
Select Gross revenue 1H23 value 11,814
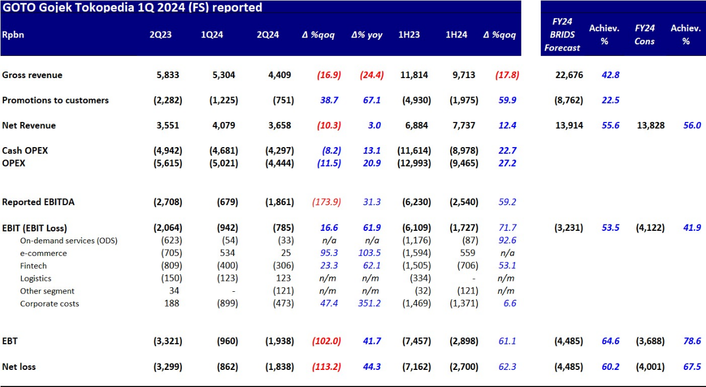click(x=414, y=75)
